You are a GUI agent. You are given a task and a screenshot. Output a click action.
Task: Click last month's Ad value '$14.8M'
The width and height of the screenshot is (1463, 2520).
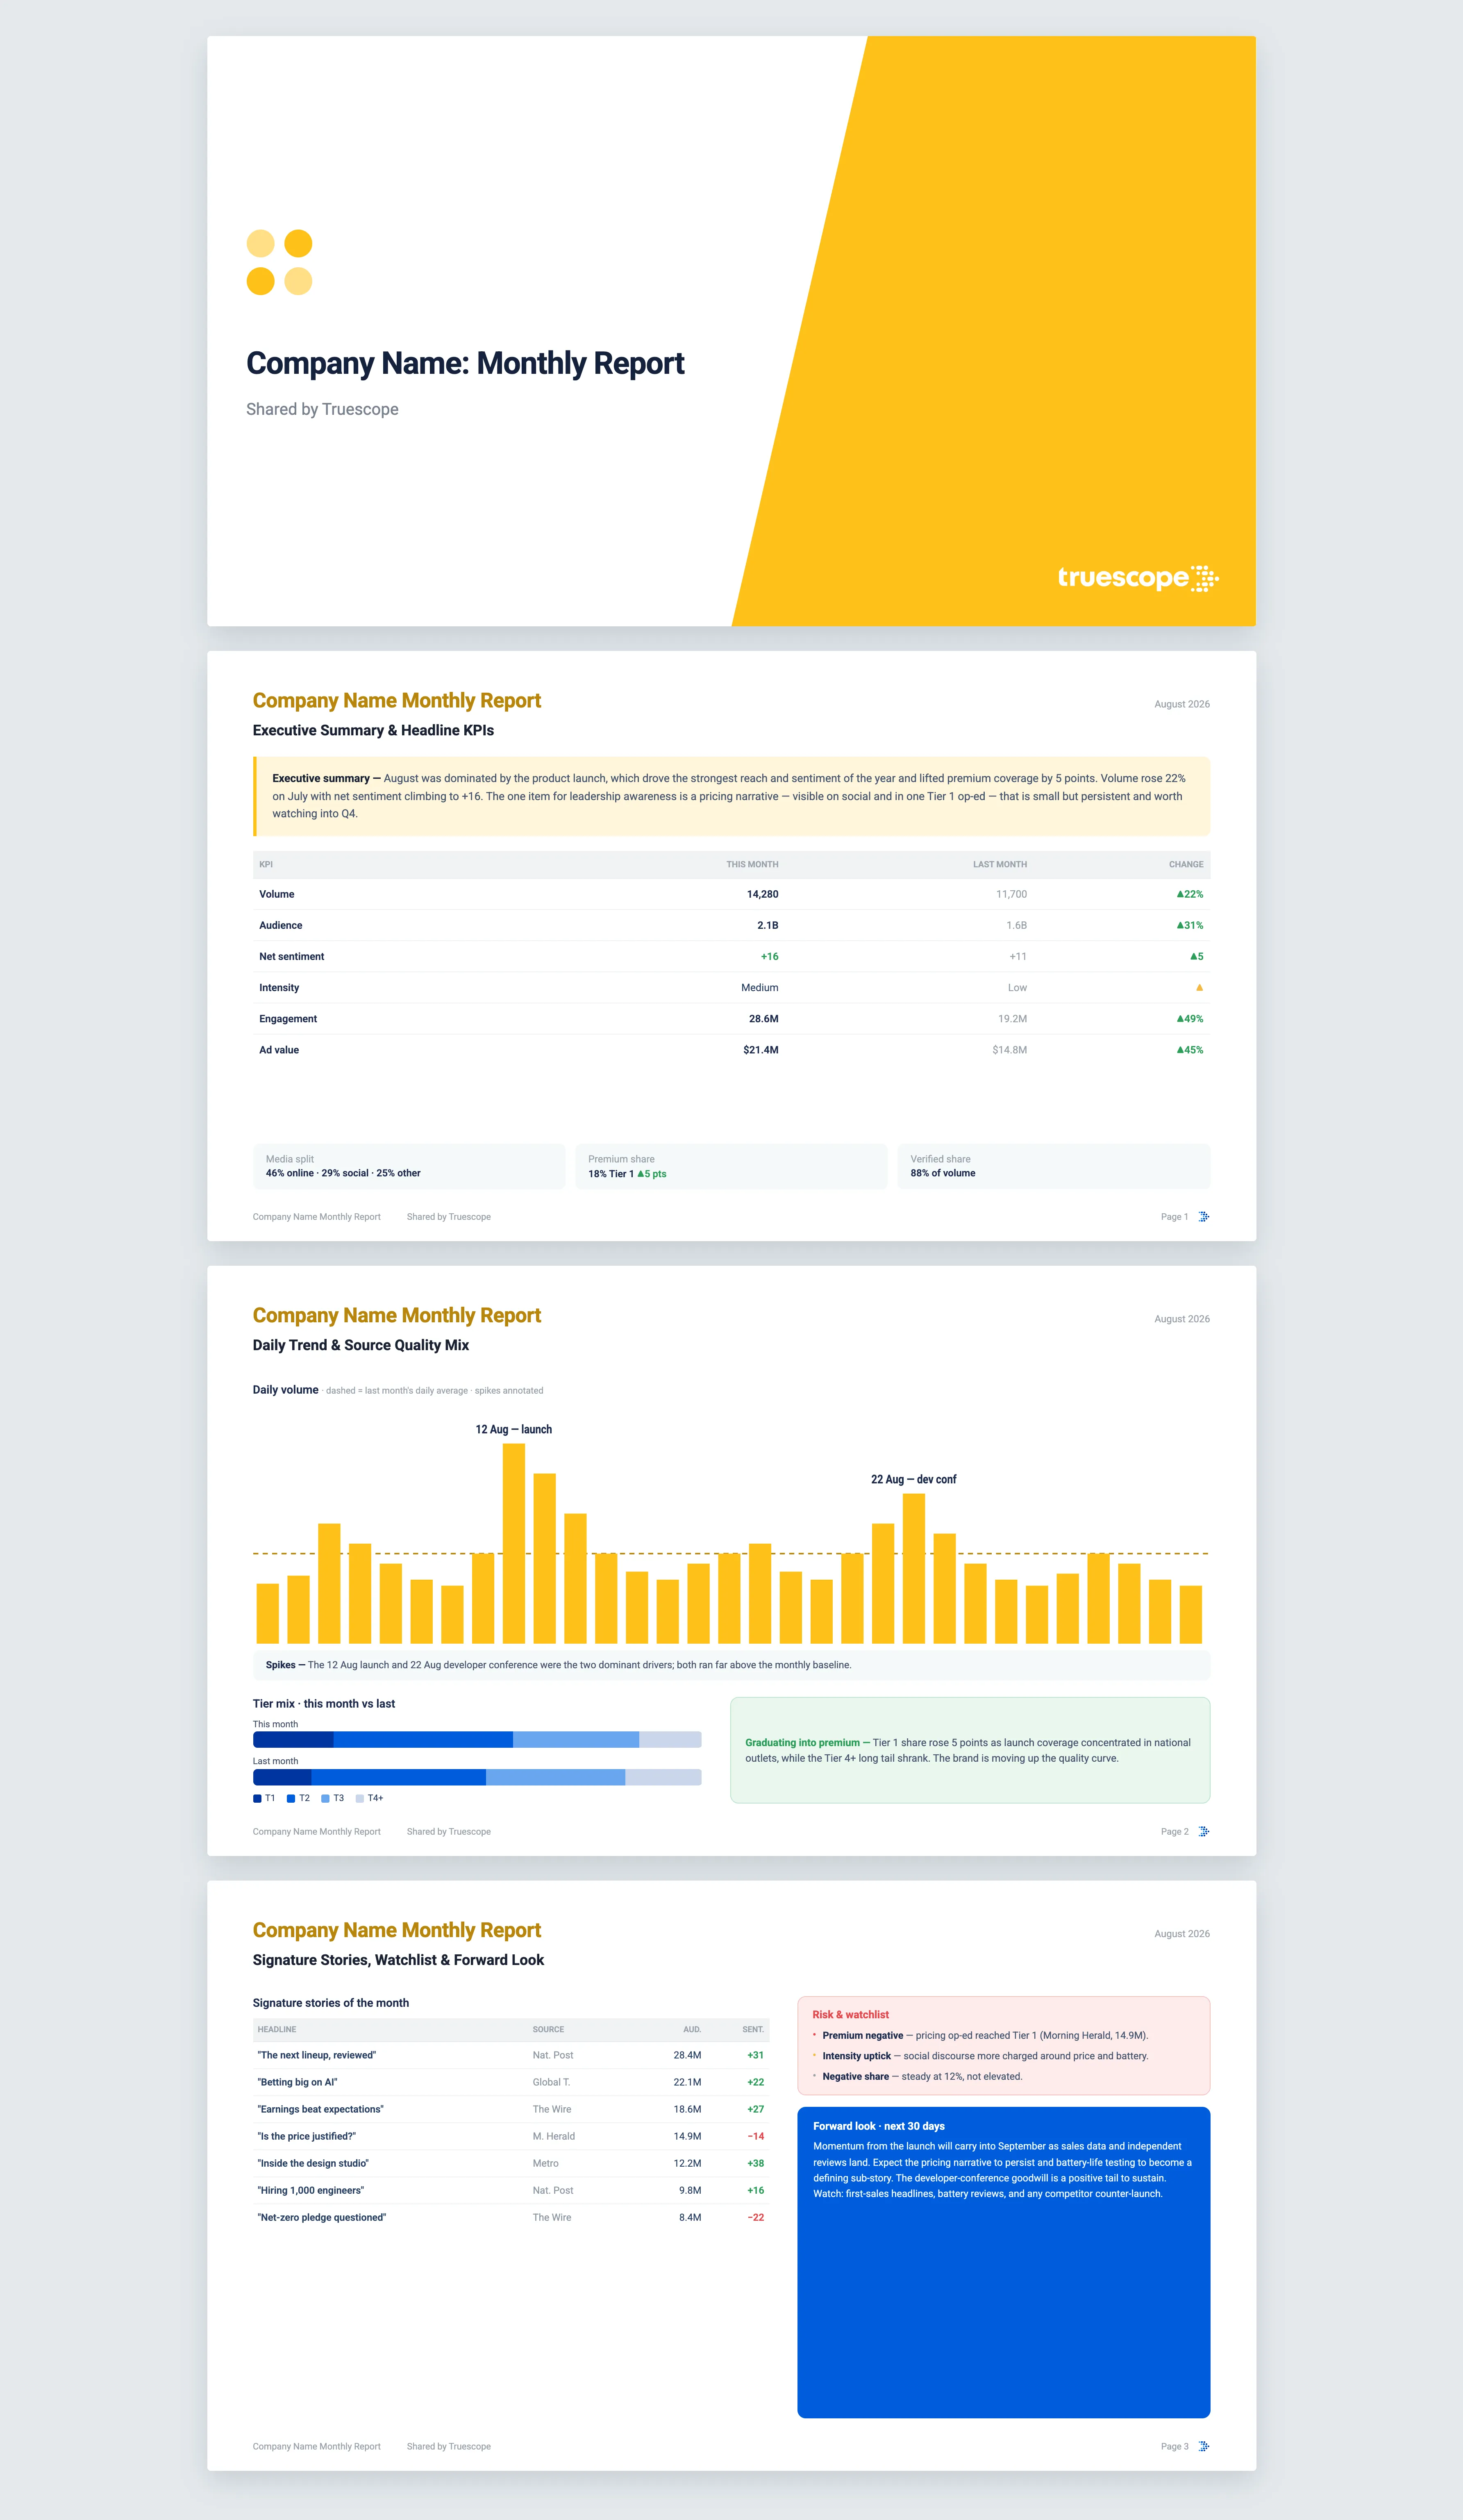click(1010, 1050)
